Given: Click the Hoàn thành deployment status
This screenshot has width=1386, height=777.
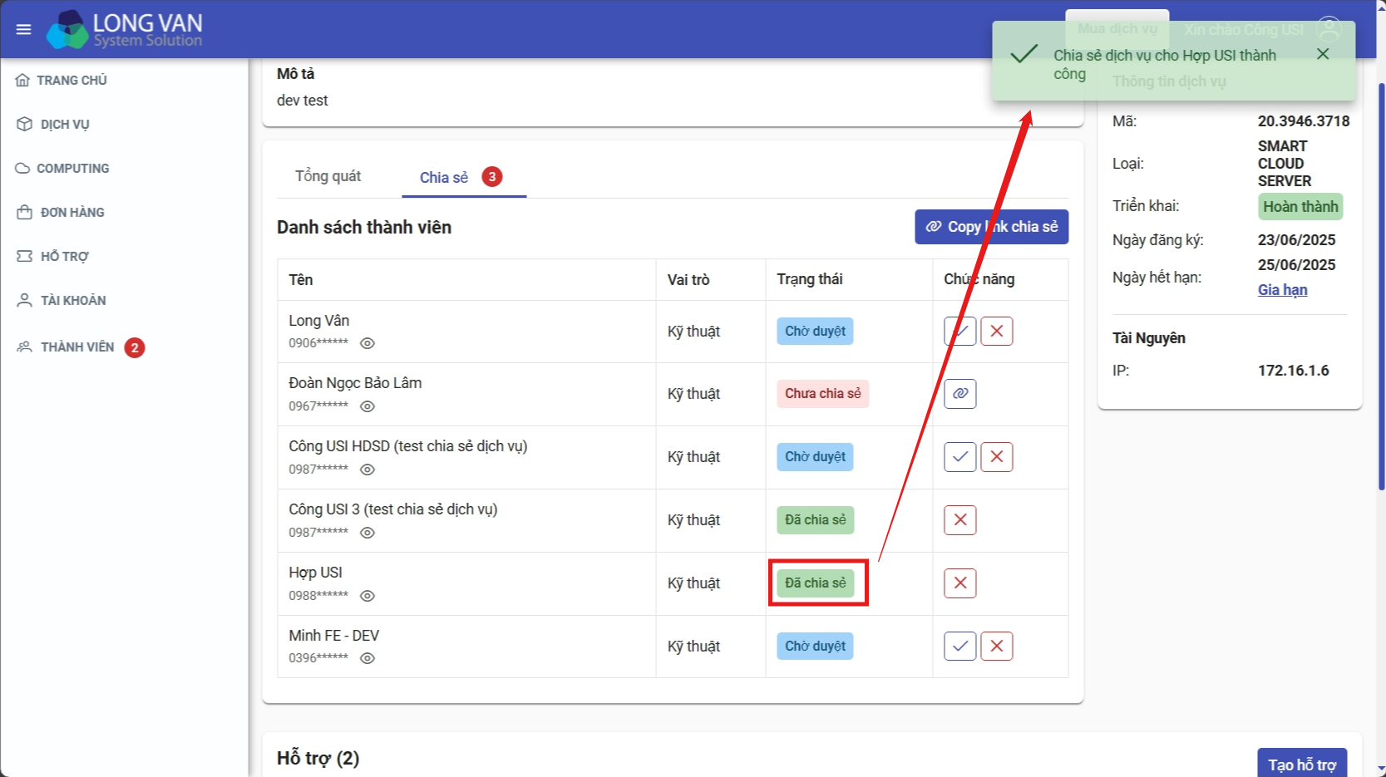Looking at the screenshot, I should [1300, 206].
